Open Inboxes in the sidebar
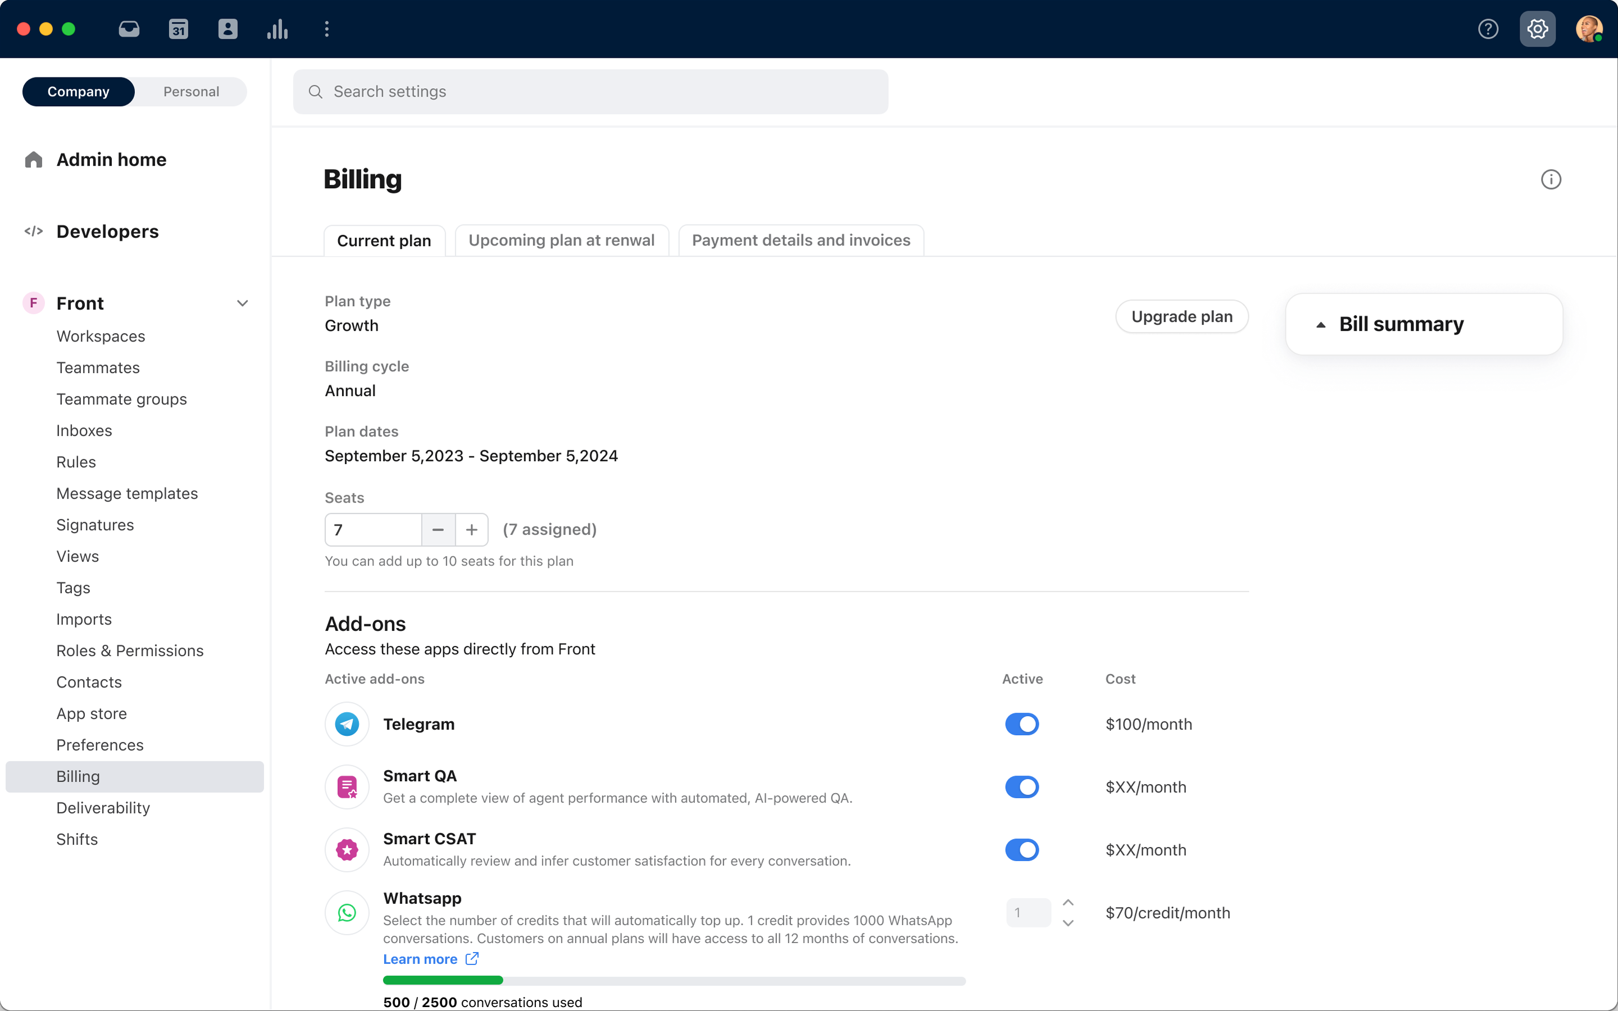The height and width of the screenshot is (1011, 1618). coord(84,431)
